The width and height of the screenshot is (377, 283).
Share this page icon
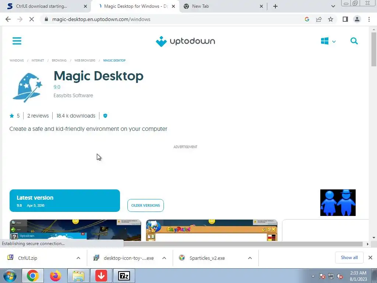pyautogui.click(x=319, y=19)
